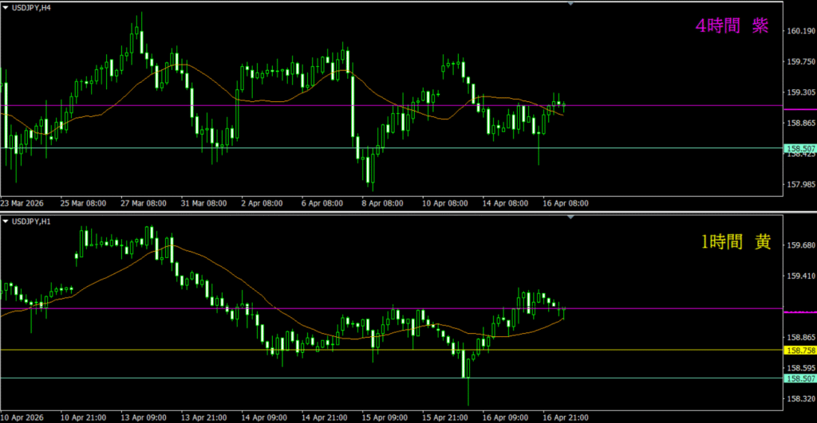The image size is (817, 423).
Task: Select the 1時間 黄 text label
Action: (735, 244)
